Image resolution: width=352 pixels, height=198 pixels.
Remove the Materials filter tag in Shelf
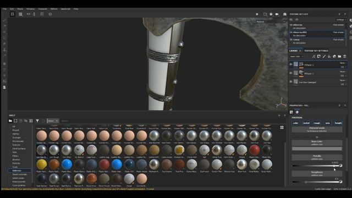tap(57, 121)
